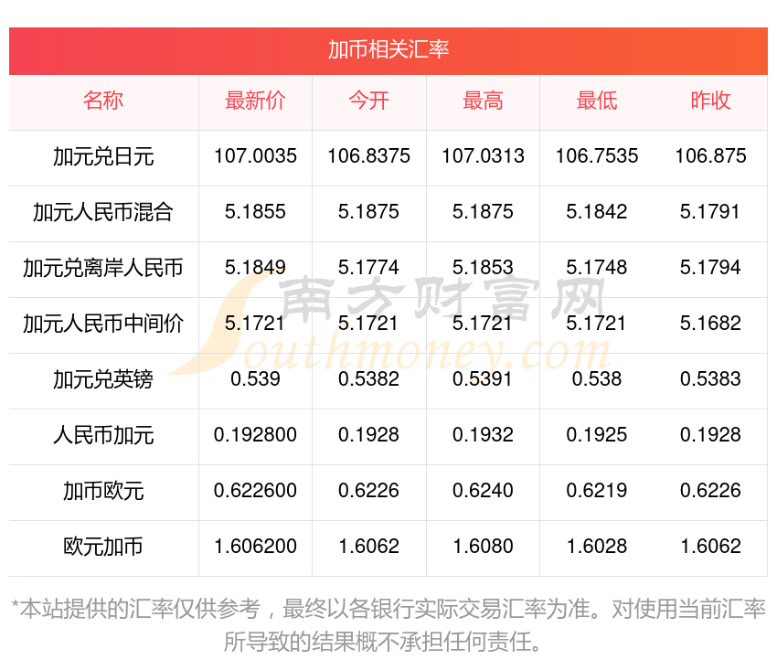Click the disclaimer line 所导致的结果概不承担任何责任

(x=381, y=643)
